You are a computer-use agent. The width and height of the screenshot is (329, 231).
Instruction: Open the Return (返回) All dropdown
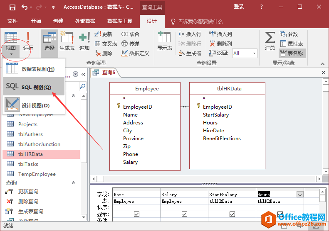coord(254,53)
